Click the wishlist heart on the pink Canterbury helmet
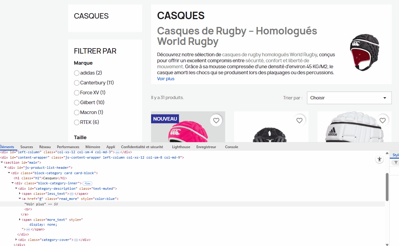Image resolution: width=399 pixels, height=246 pixels. point(216,120)
